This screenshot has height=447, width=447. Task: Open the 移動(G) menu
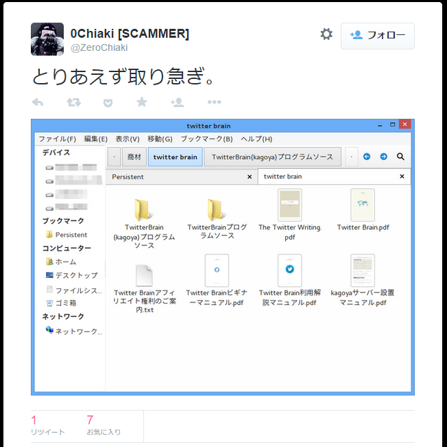pyautogui.click(x=160, y=139)
